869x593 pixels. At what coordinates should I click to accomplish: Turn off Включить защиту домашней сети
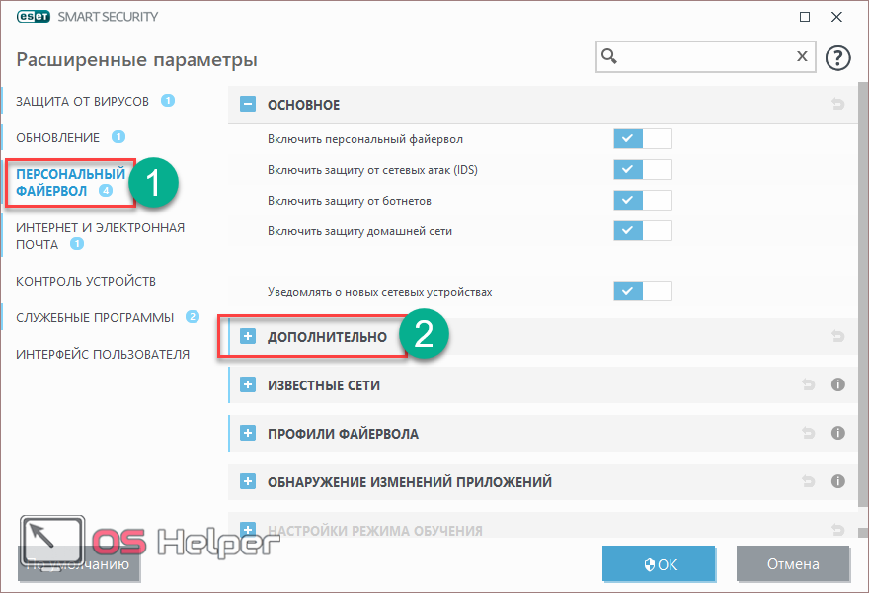point(642,231)
